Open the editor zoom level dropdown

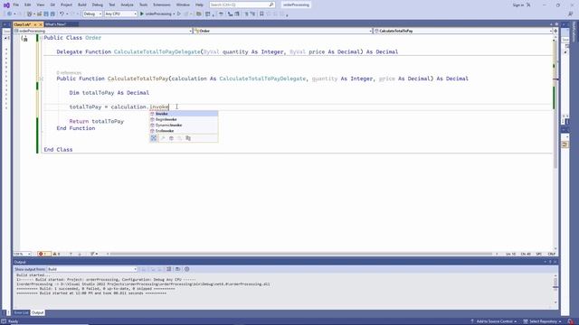pos(22,254)
